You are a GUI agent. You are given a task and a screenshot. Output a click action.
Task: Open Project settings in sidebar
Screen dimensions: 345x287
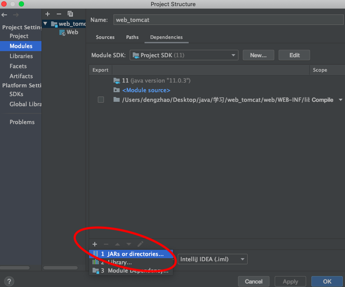point(21,36)
